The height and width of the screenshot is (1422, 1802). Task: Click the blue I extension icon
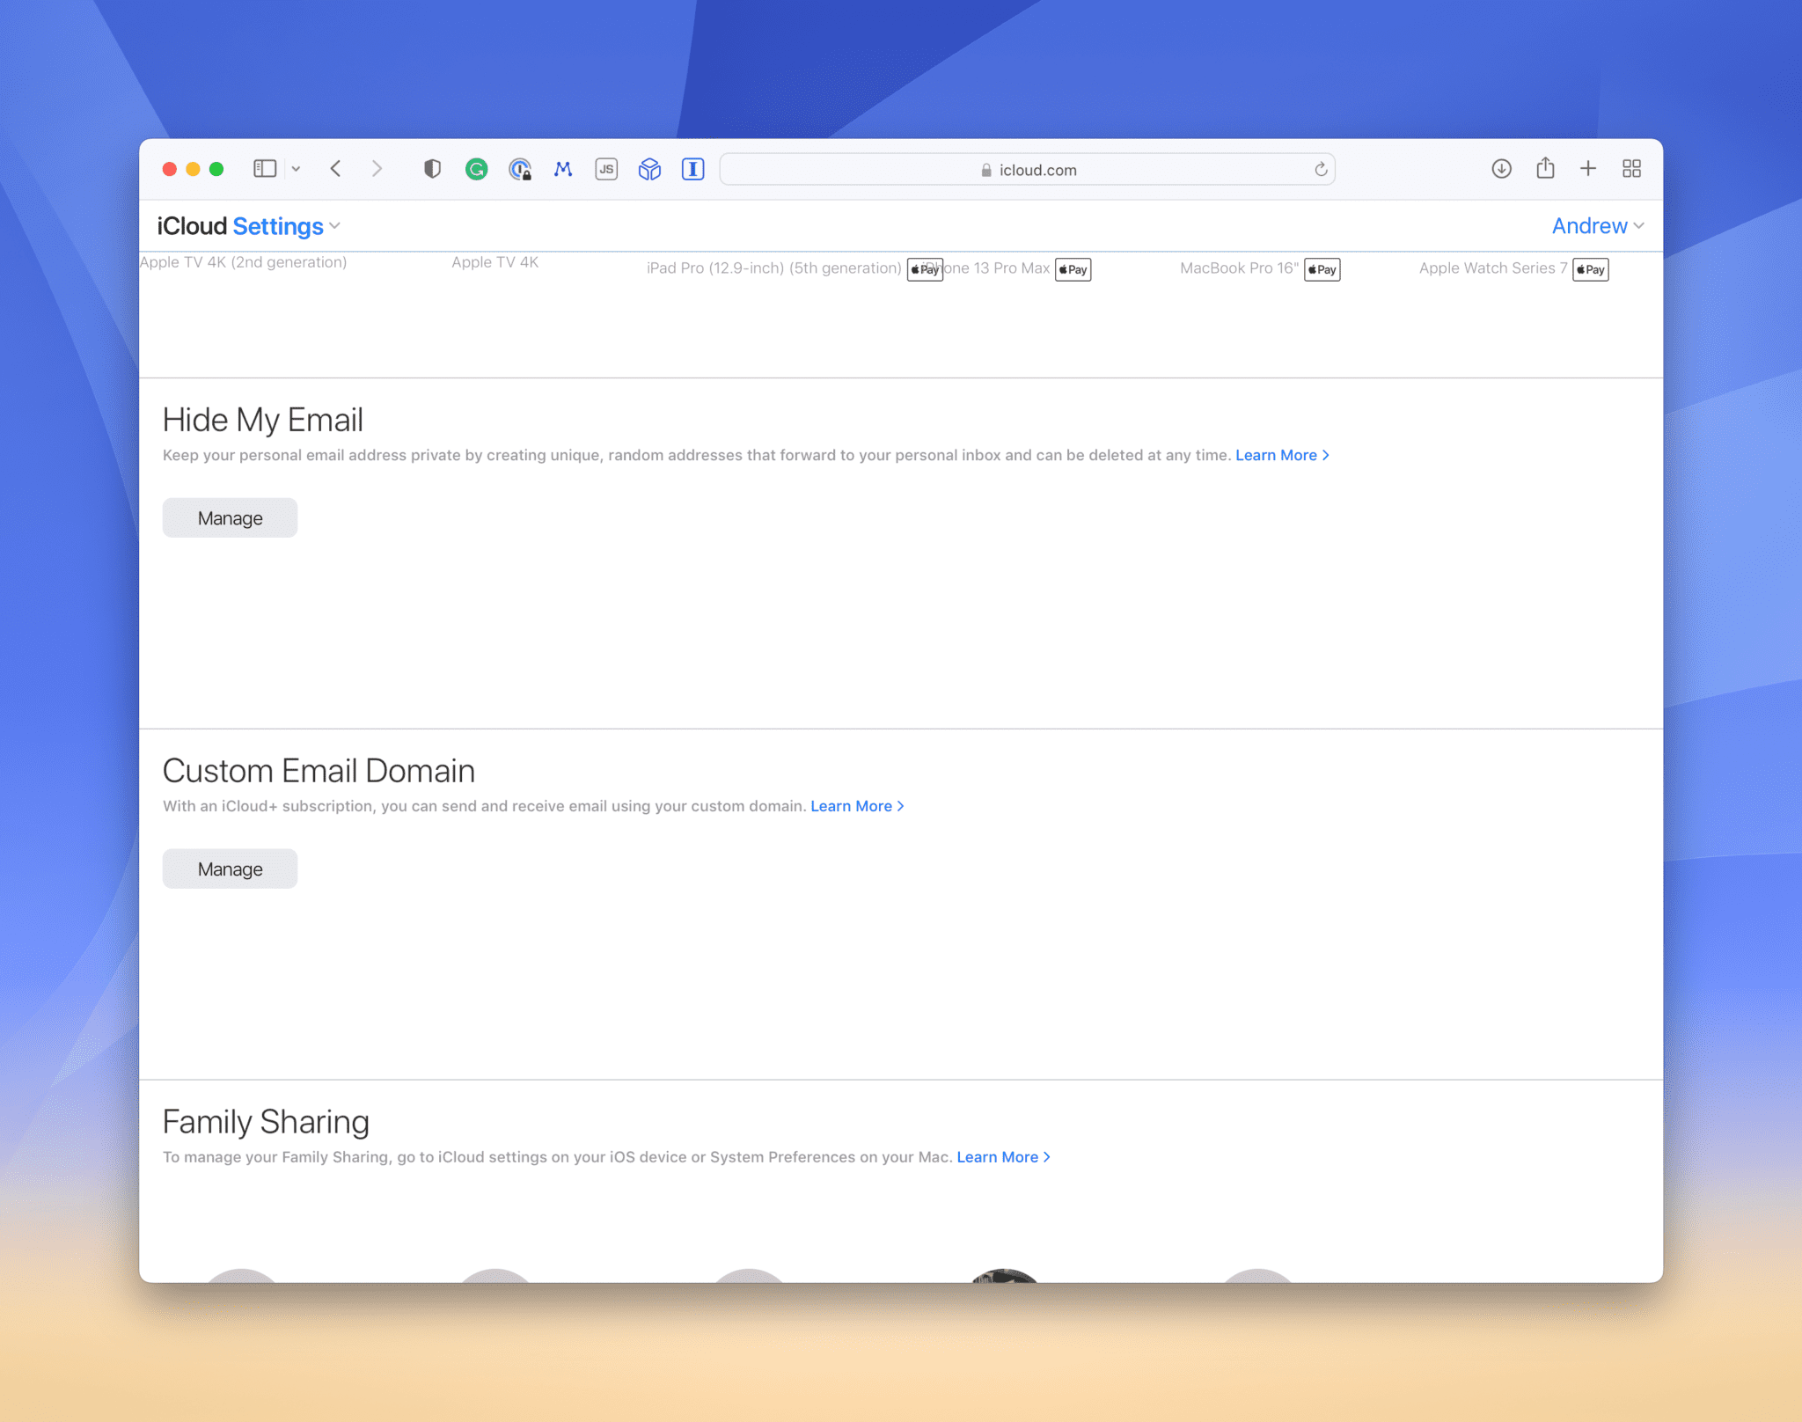[692, 169]
